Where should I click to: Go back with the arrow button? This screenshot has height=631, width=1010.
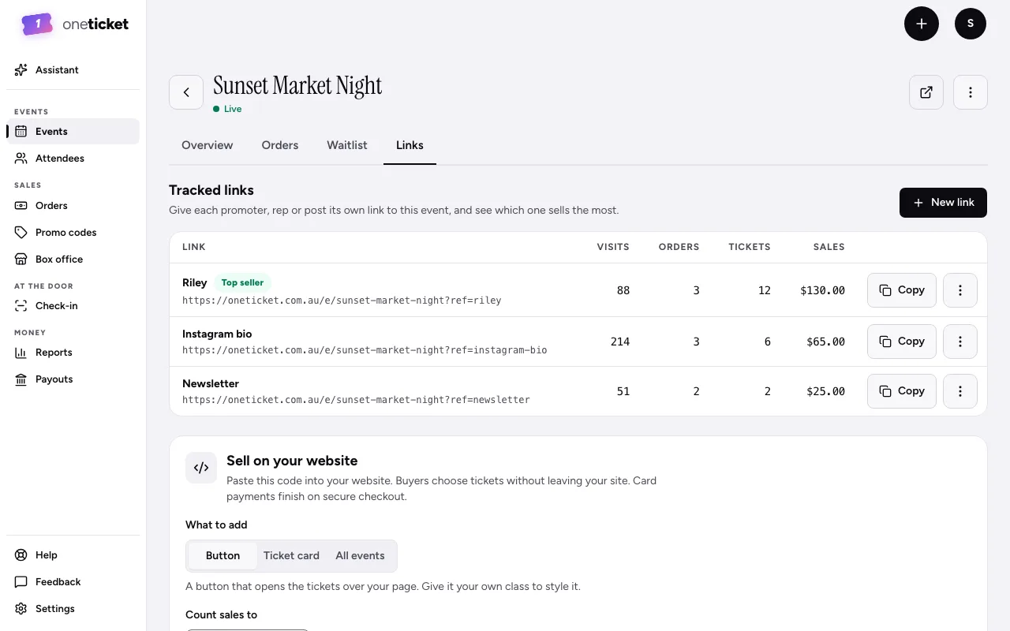tap(186, 92)
